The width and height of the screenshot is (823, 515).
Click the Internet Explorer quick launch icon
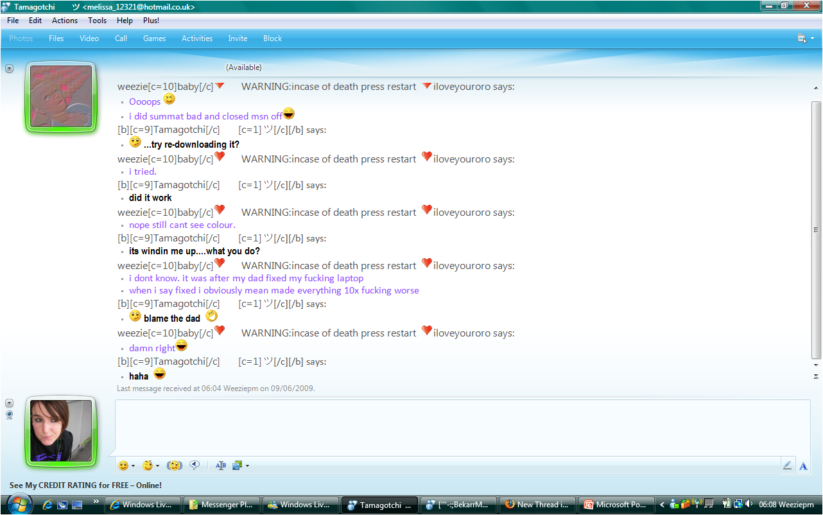click(x=47, y=505)
